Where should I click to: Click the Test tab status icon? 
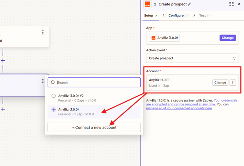(x=209, y=16)
